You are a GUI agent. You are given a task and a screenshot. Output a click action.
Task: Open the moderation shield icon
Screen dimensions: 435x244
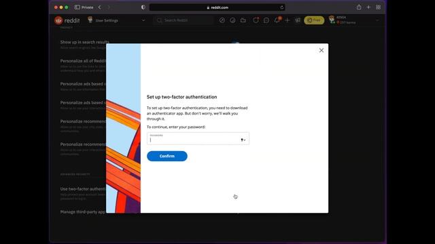point(256,20)
